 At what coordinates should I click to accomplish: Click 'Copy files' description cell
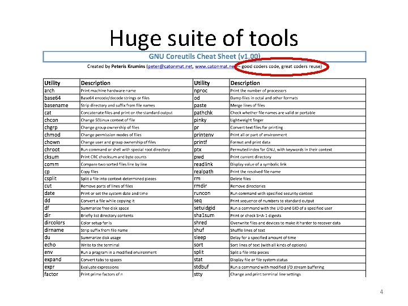pos(136,172)
